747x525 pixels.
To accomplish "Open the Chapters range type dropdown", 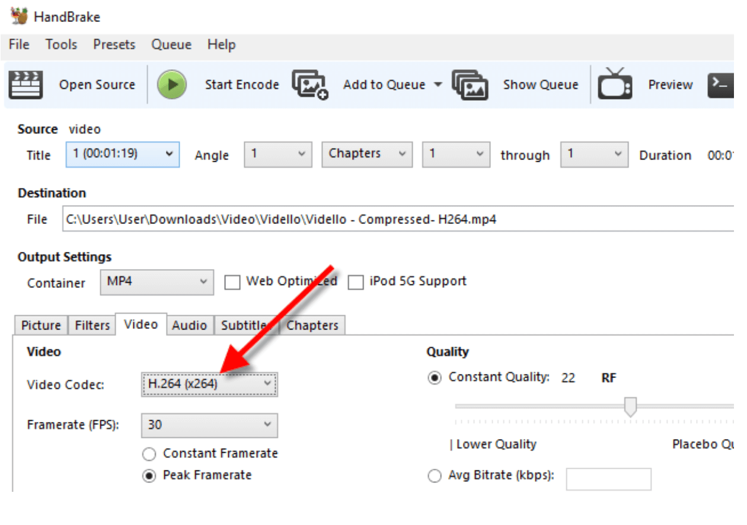I will pos(367,154).
